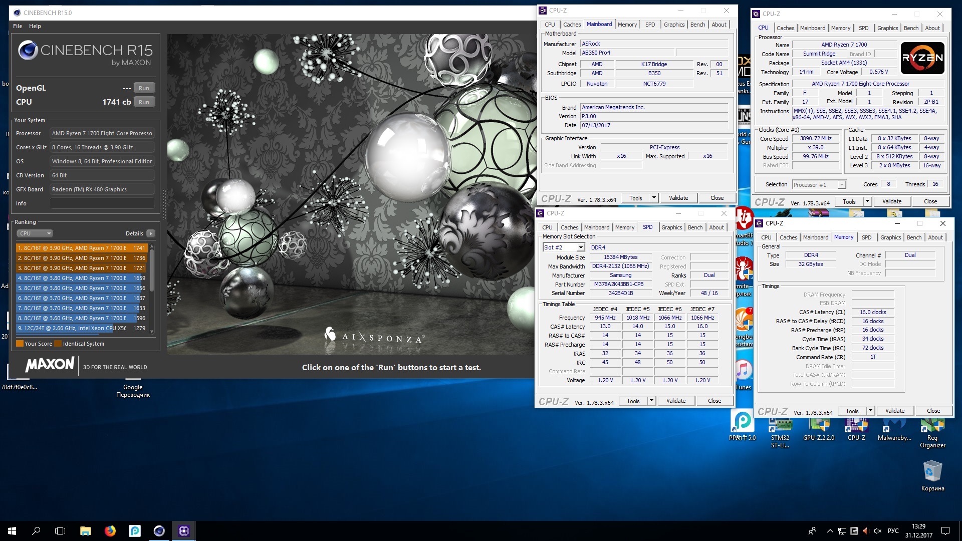Open SPD tab in Memory CPU-Z window
This screenshot has height=541, width=962.
point(867,237)
